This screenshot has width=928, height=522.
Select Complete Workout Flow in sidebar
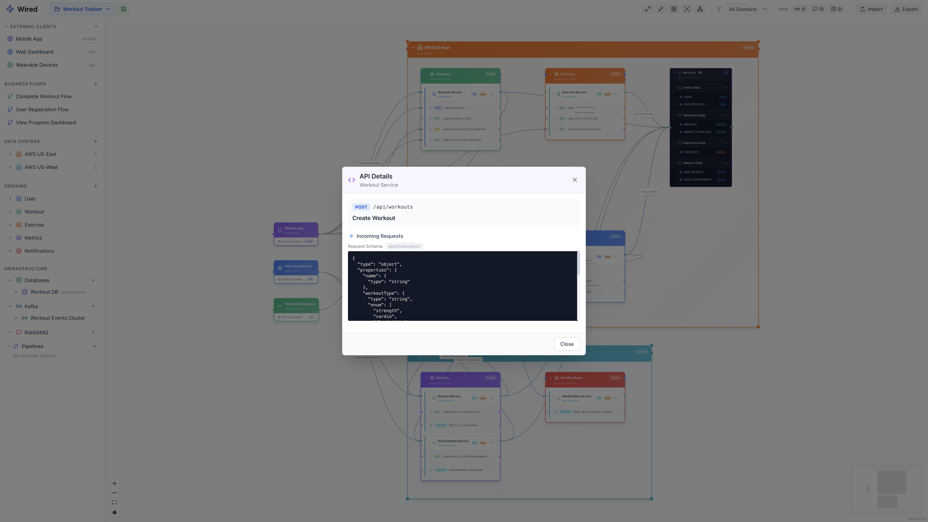point(44,97)
